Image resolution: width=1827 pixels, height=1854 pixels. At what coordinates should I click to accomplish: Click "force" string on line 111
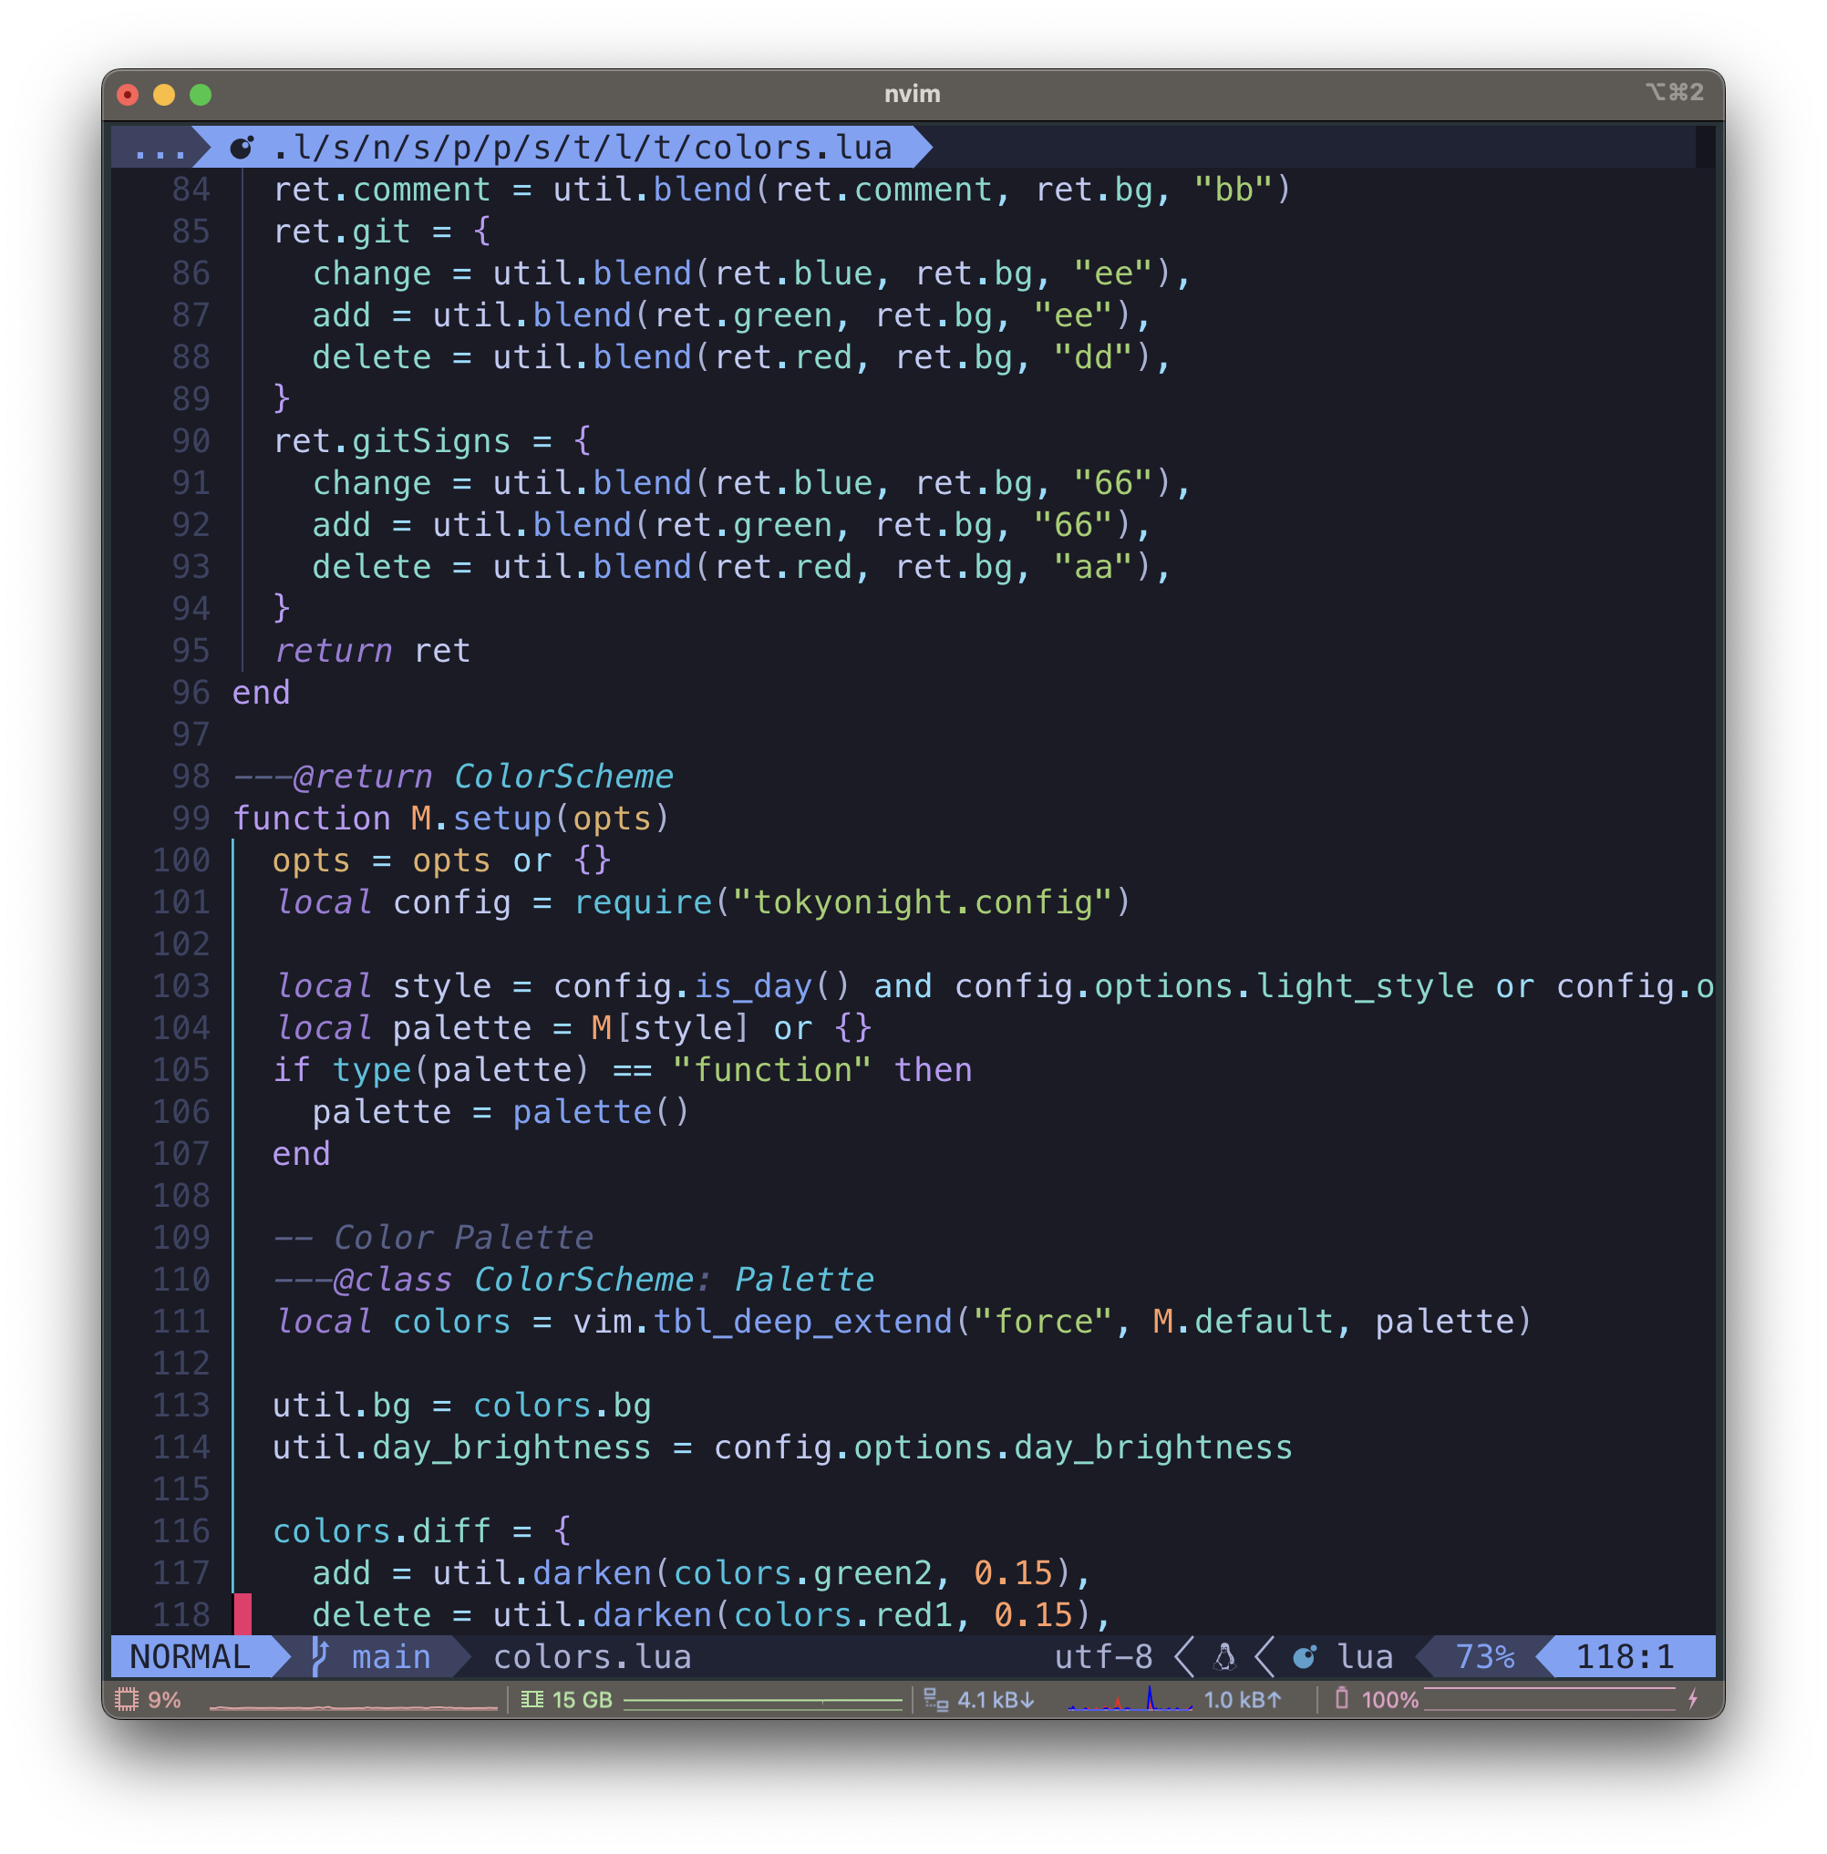pos(1042,1321)
